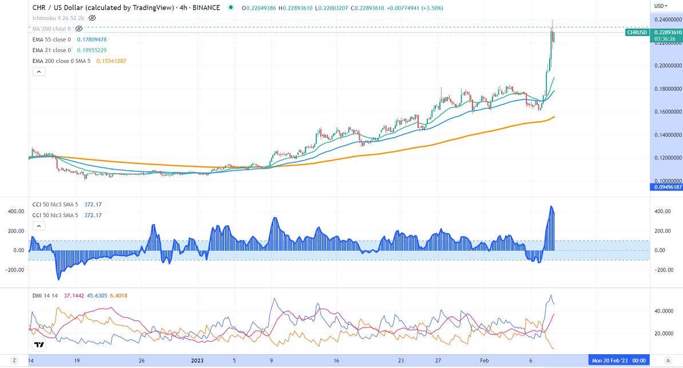Click the Mon 20 Feb '23 date marker
683x368 pixels.
click(619, 361)
